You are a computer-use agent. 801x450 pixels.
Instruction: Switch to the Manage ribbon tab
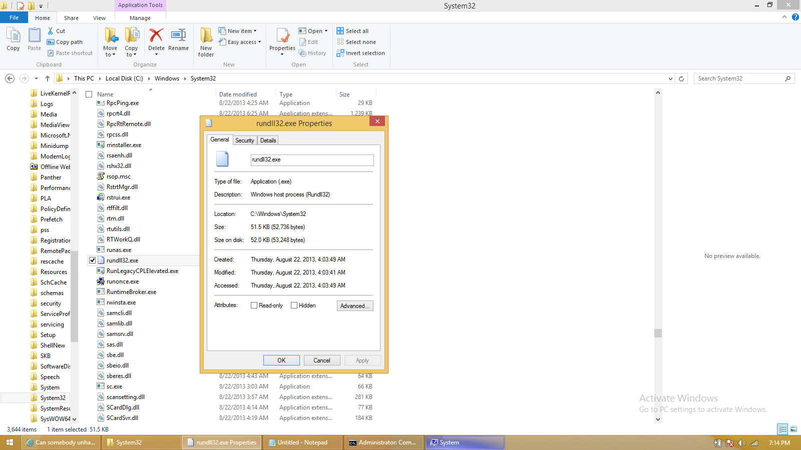pyautogui.click(x=140, y=18)
